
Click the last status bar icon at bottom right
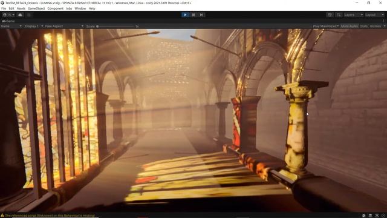(x=383, y=216)
